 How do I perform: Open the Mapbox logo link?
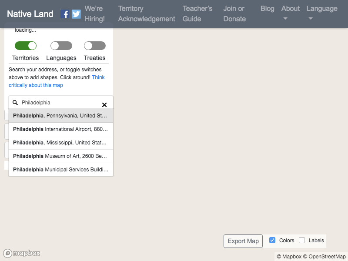pyautogui.click(x=21, y=253)
